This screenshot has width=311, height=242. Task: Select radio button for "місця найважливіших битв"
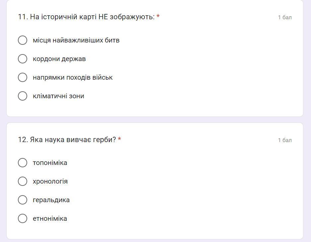coord(23,40)
